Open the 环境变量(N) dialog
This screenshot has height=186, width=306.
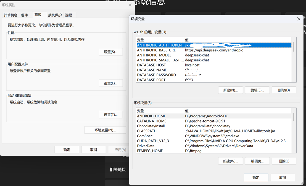pyautogui.click(x=105, y=130)
